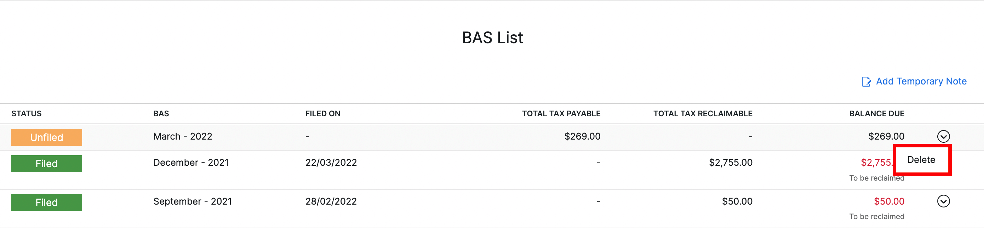Viewport: 984px width, 229px height.
Task: Toggle the Filed status for December - 2021
Action: coord(46,163)
